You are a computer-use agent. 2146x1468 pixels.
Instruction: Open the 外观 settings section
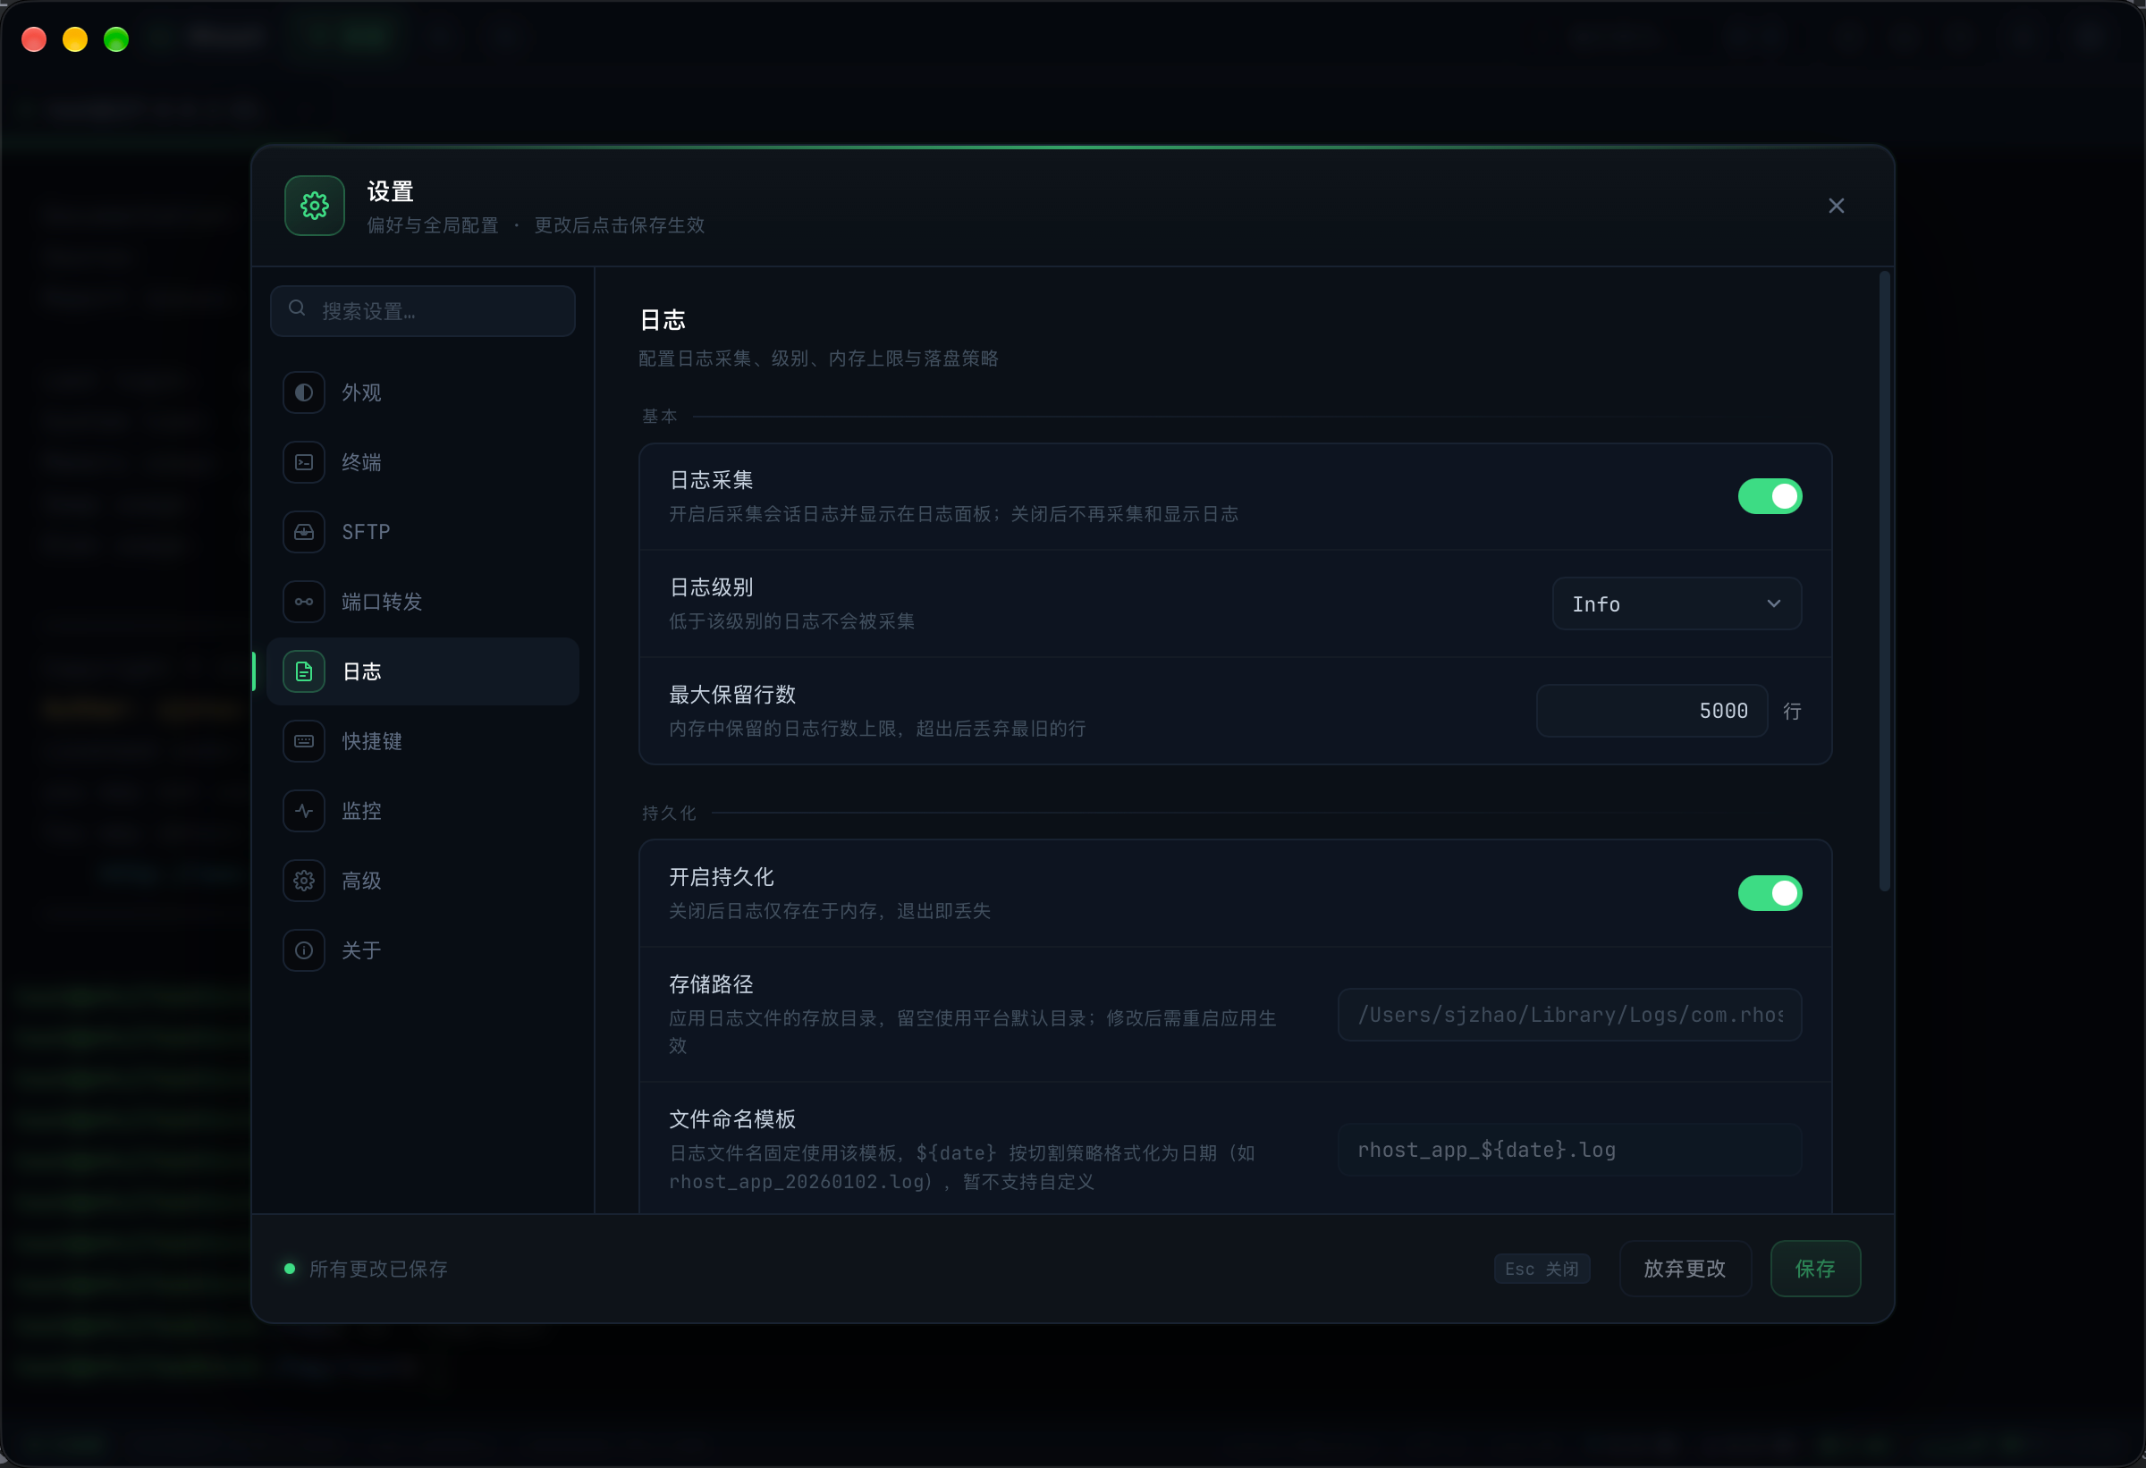pos(423,392)
